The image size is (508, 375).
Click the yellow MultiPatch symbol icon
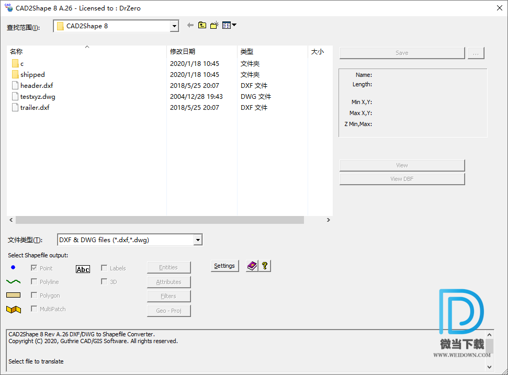(x=14, y=310)
